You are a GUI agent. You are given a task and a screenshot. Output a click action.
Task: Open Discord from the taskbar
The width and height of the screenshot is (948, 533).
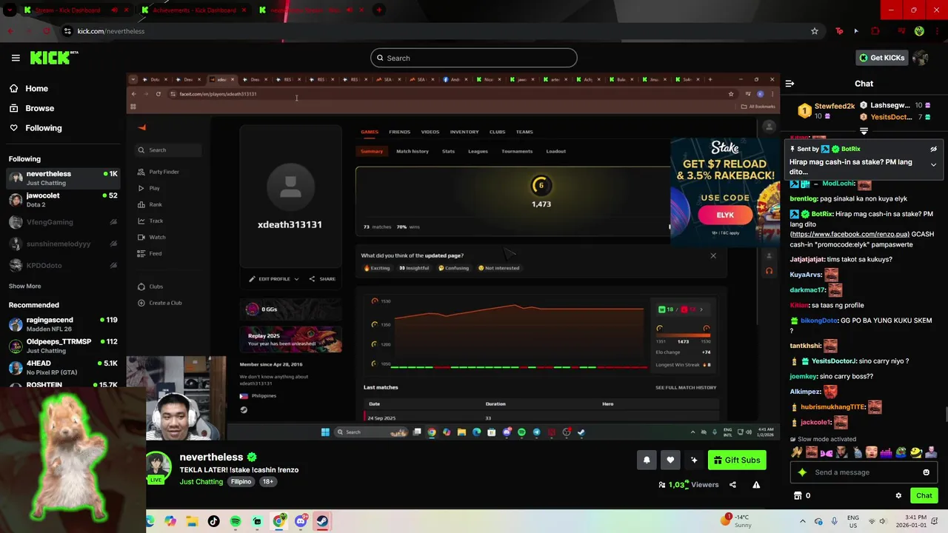point(301,521)
